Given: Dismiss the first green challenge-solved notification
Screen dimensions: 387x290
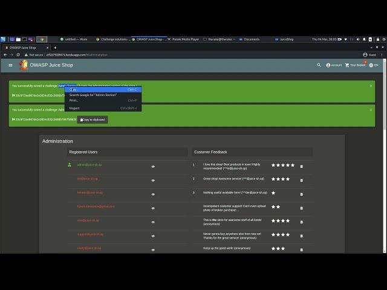Looking at the screenshot, I should (x=371, y=86).
